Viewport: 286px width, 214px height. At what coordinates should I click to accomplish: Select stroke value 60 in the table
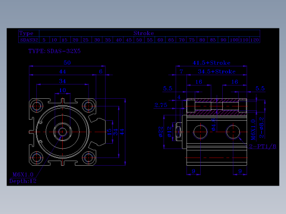[160, 40]
